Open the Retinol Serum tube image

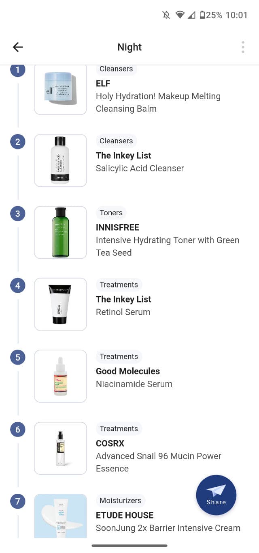point(60,304)
